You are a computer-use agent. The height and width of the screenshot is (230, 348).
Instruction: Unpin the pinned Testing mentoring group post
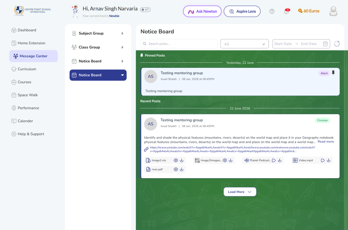tap(333, 73)
